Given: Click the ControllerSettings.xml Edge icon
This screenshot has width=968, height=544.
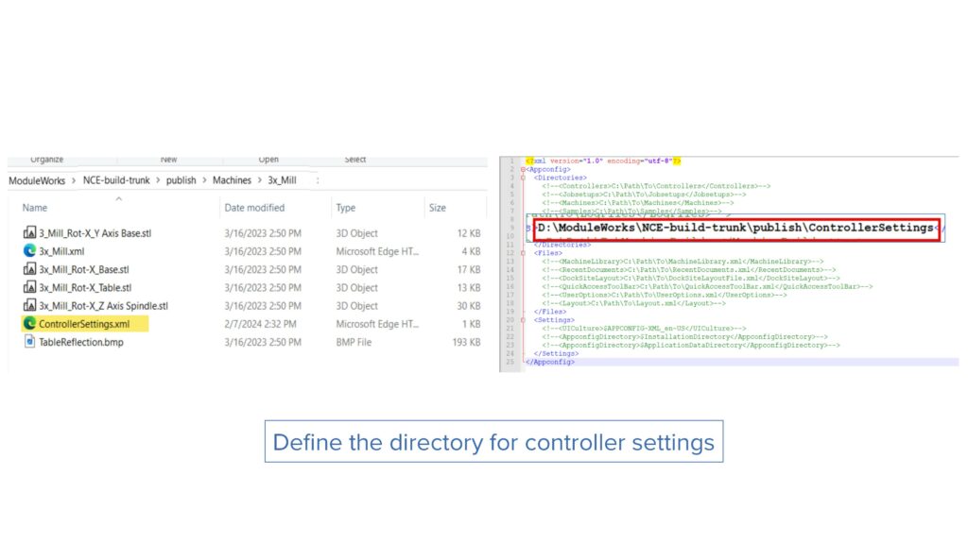Looking at the screenshot, I should [x=29, y=324].
